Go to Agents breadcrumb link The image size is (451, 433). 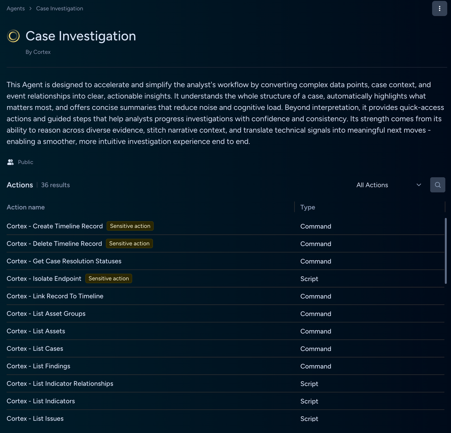[x=15, y=9]
